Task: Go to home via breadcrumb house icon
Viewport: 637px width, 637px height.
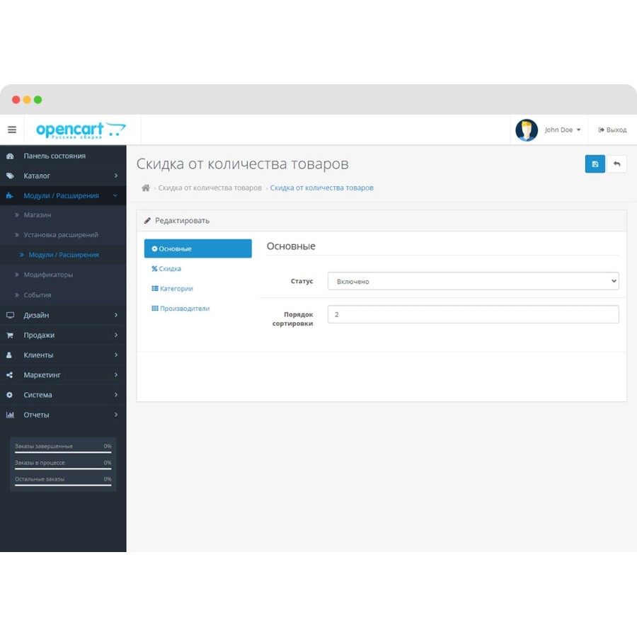Action: point(145,188)
